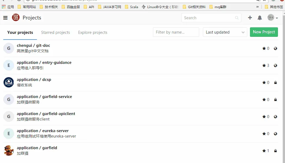This screenshot has width=285, height=163.
Task: Click the E avatar of entry-guidance
Action: pos(8,65)
